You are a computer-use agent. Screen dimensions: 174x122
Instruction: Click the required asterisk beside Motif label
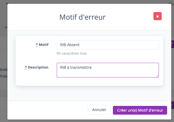click(x=37, y=44)
